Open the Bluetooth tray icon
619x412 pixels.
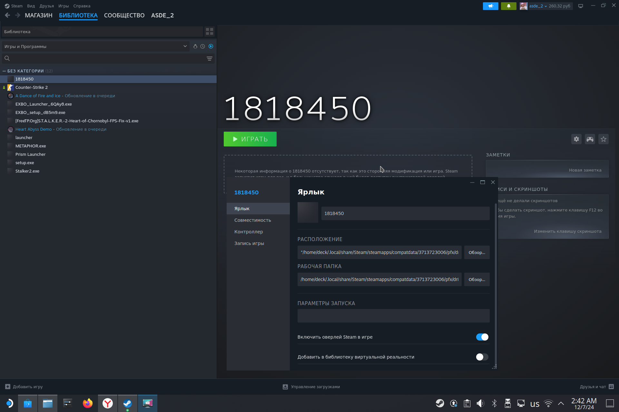[x=494, y=403]
